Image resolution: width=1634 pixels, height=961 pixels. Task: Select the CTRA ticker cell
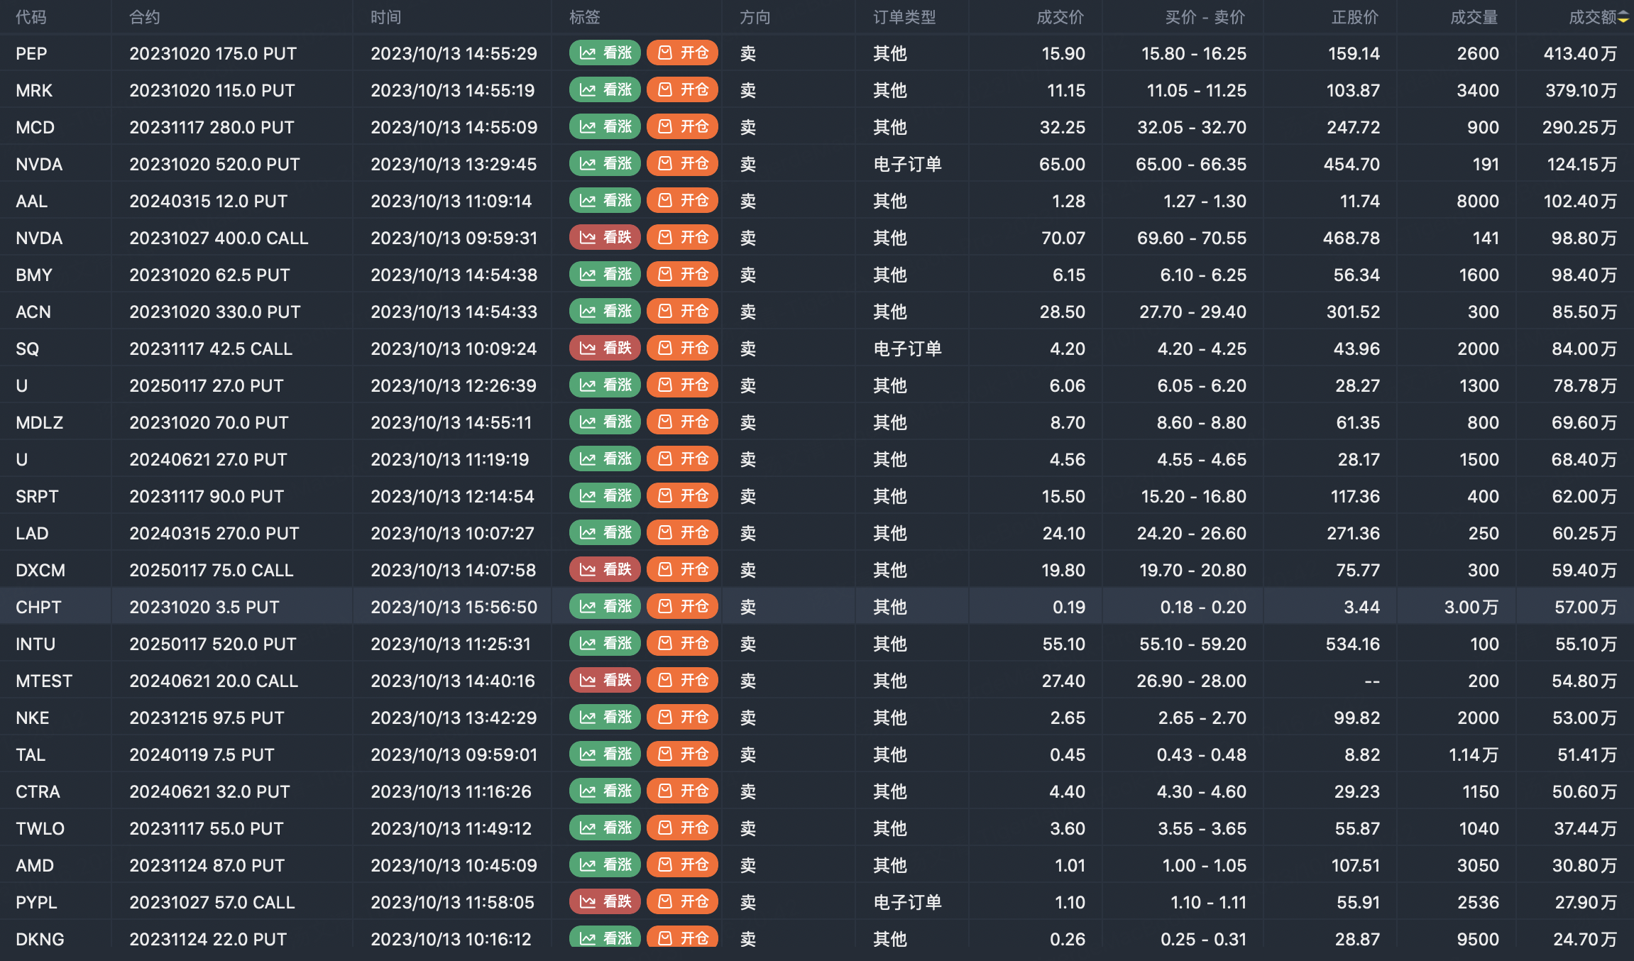[38, 791]
